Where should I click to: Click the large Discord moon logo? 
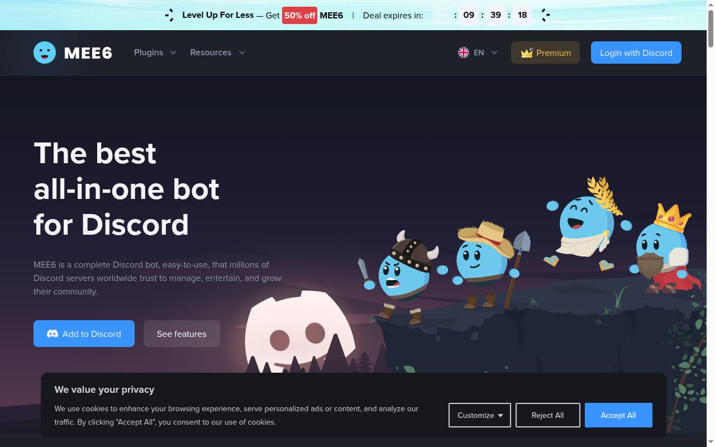click(299, 332)
